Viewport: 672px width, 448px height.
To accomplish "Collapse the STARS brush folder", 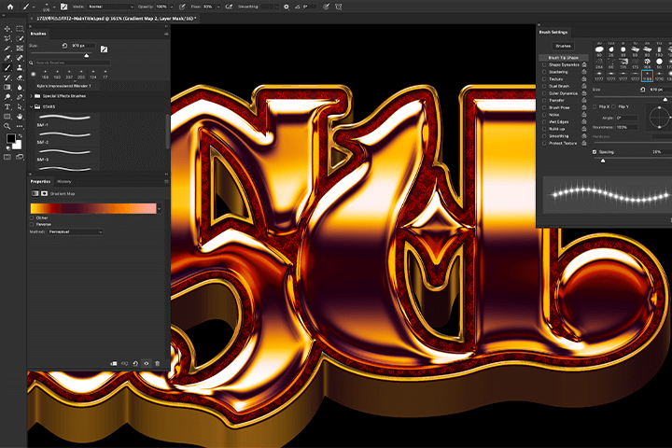I will [32, 106].
